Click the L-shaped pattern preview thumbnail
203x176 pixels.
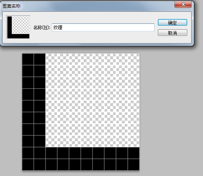click(18, 27)
